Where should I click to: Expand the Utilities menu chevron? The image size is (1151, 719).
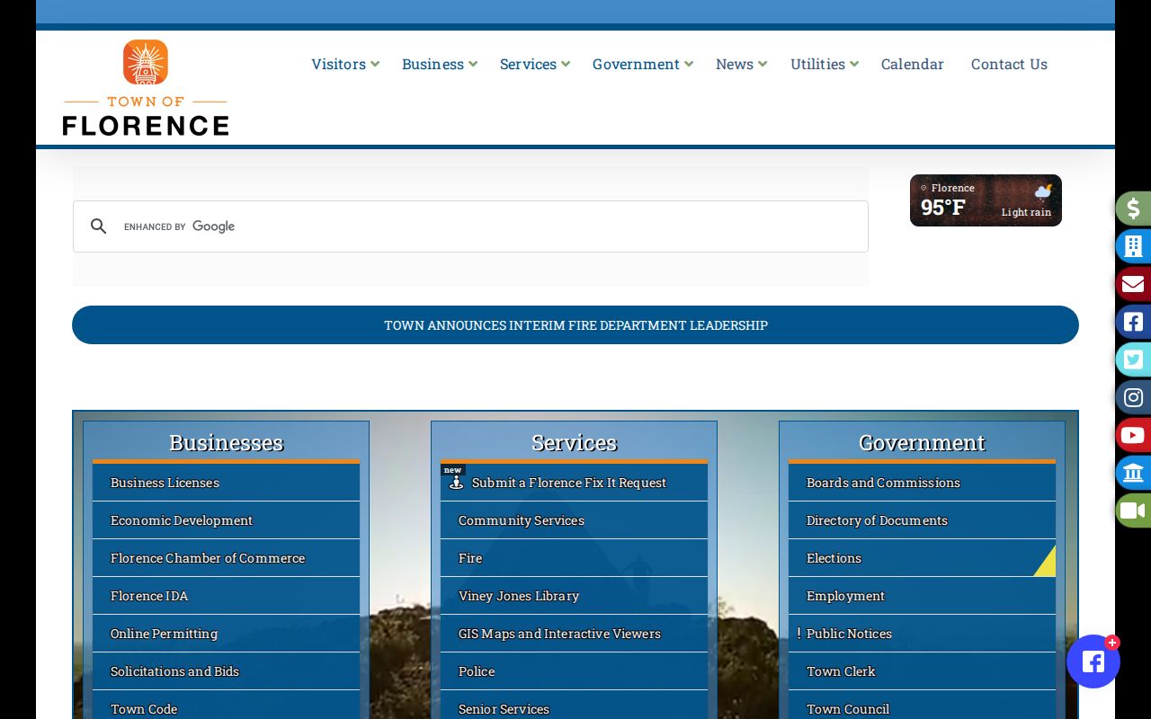pyautogui.click(x=854, y=64)
